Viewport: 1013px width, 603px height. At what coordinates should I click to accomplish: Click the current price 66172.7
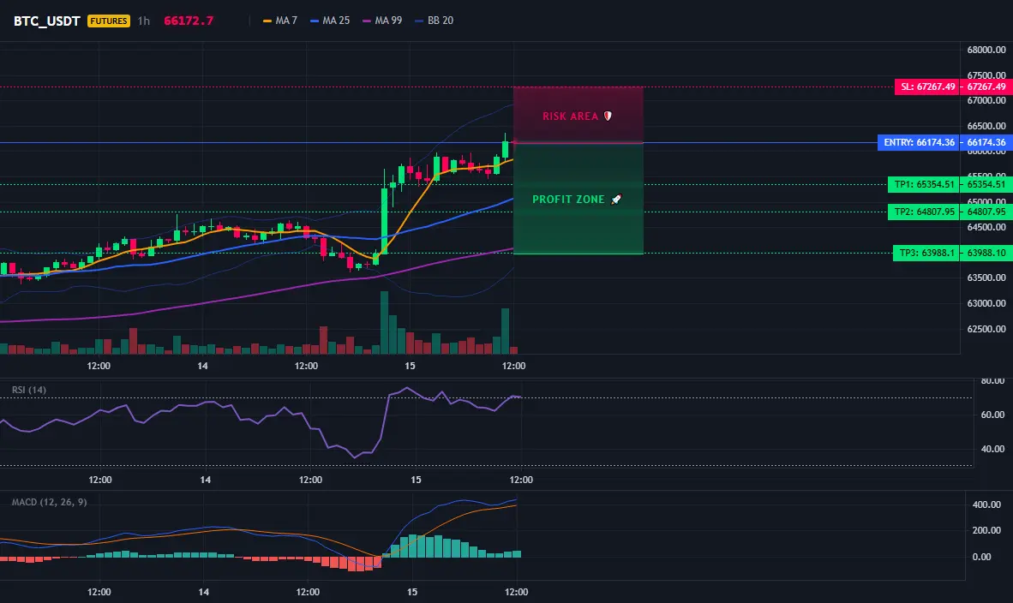[x=188, y=21]
